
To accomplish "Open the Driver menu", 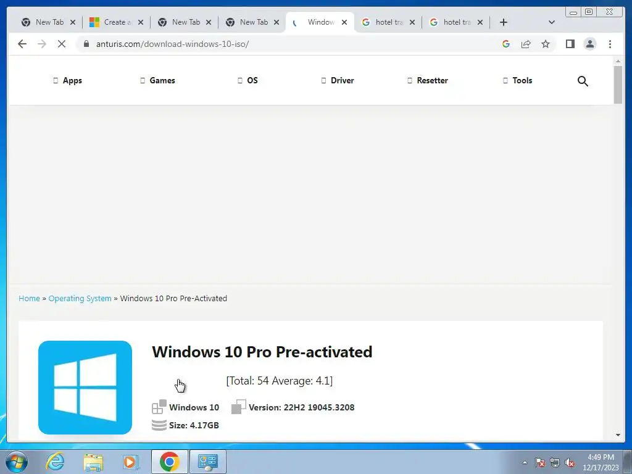I will point(338,81).
